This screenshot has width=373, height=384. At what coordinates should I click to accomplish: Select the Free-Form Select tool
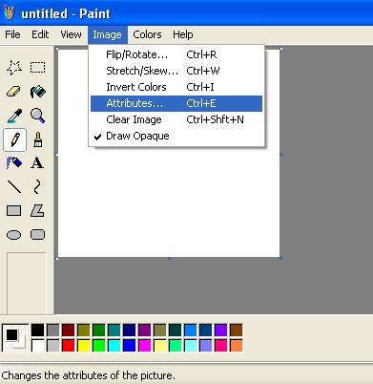point(14,68)
